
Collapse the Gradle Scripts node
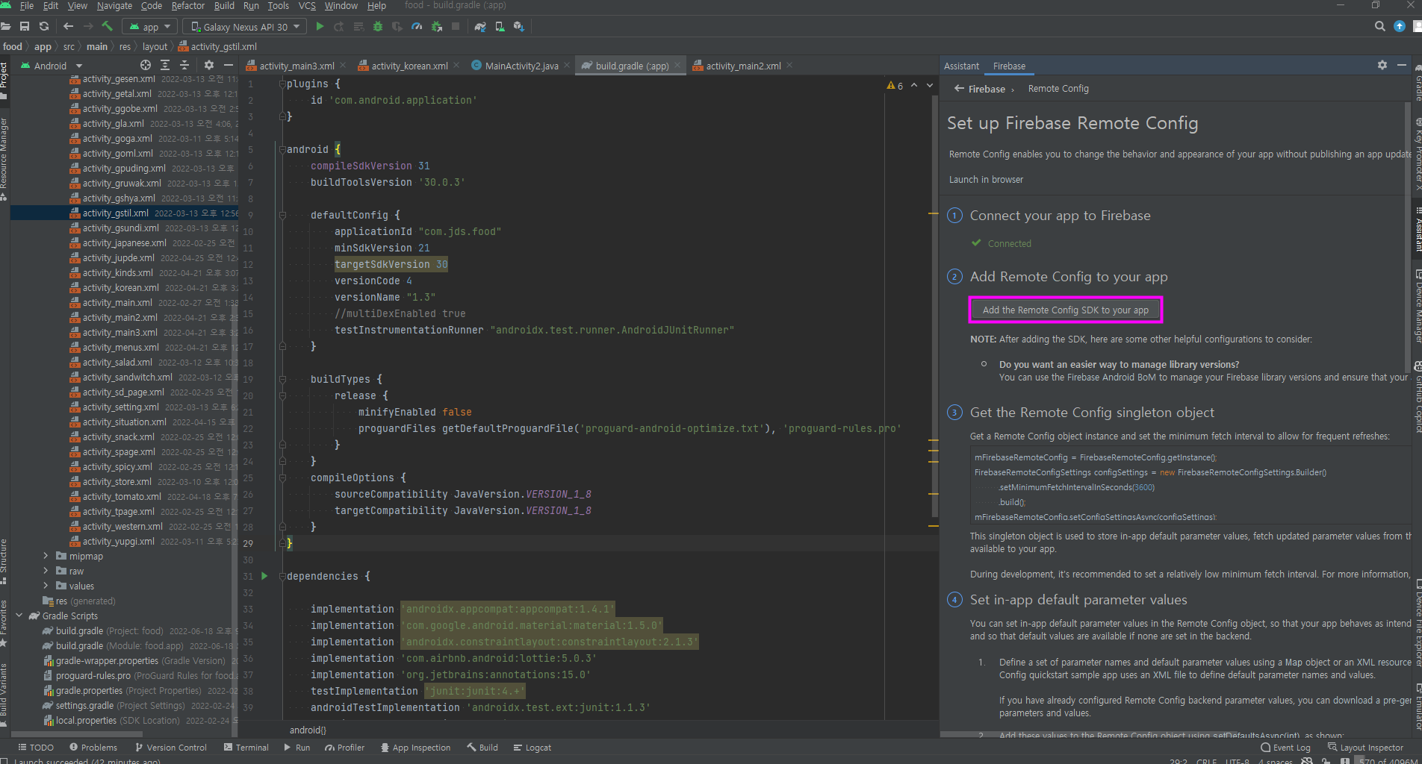pyautogui.click(x=19, y=616)
